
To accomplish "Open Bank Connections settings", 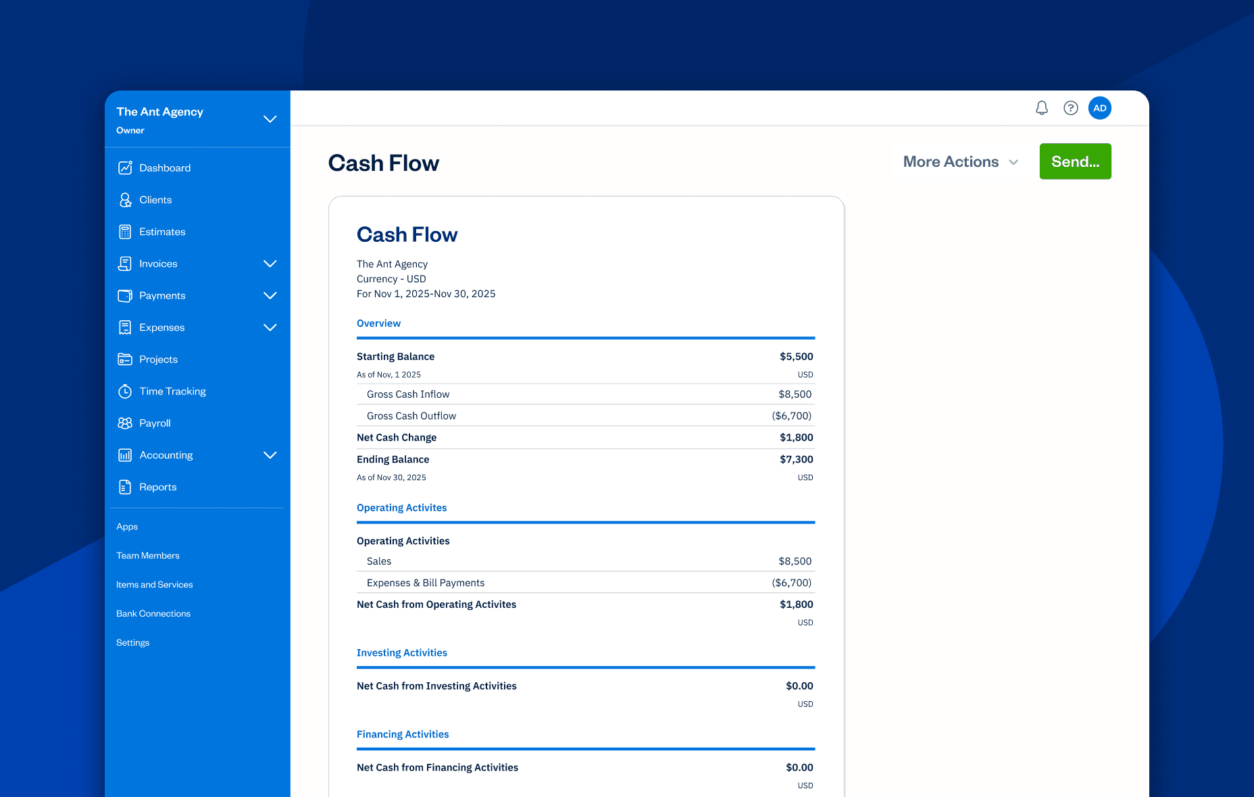I will [153, 613].
